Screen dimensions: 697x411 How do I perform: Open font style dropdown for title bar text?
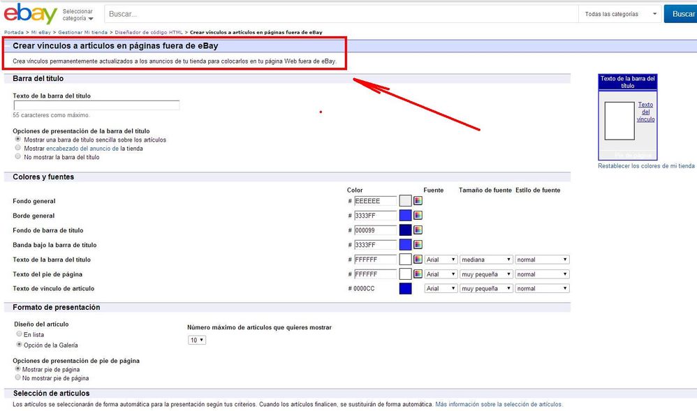(x=543, y=260)
